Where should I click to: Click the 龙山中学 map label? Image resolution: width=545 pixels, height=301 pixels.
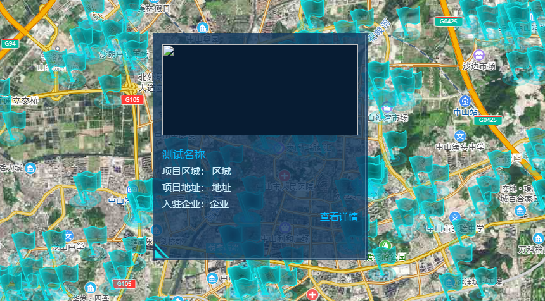coord(67,247)
